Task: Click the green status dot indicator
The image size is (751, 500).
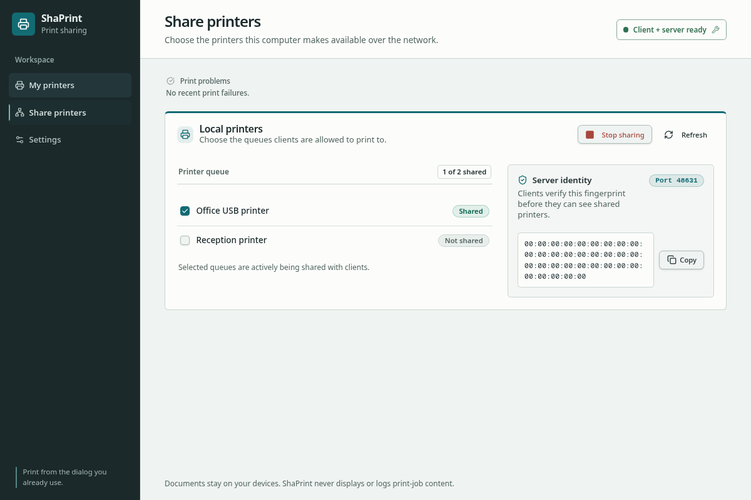Action: coord(626,29)
